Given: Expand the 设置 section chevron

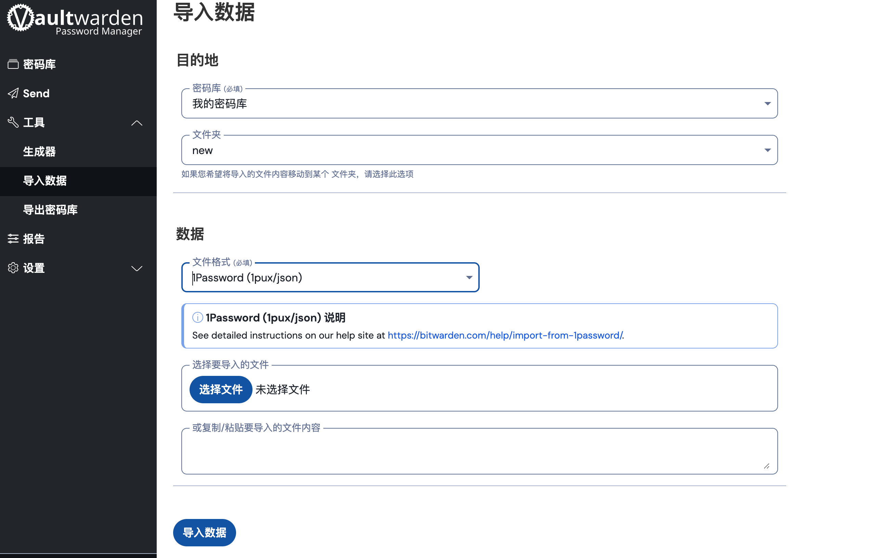Looking at the screenshot, I should pyautogui.click(x=137, y=269).
